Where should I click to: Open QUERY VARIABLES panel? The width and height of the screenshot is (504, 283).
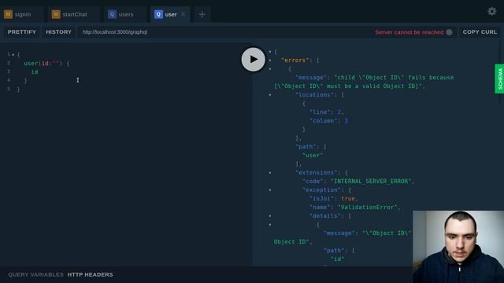(x=35, y=274)
